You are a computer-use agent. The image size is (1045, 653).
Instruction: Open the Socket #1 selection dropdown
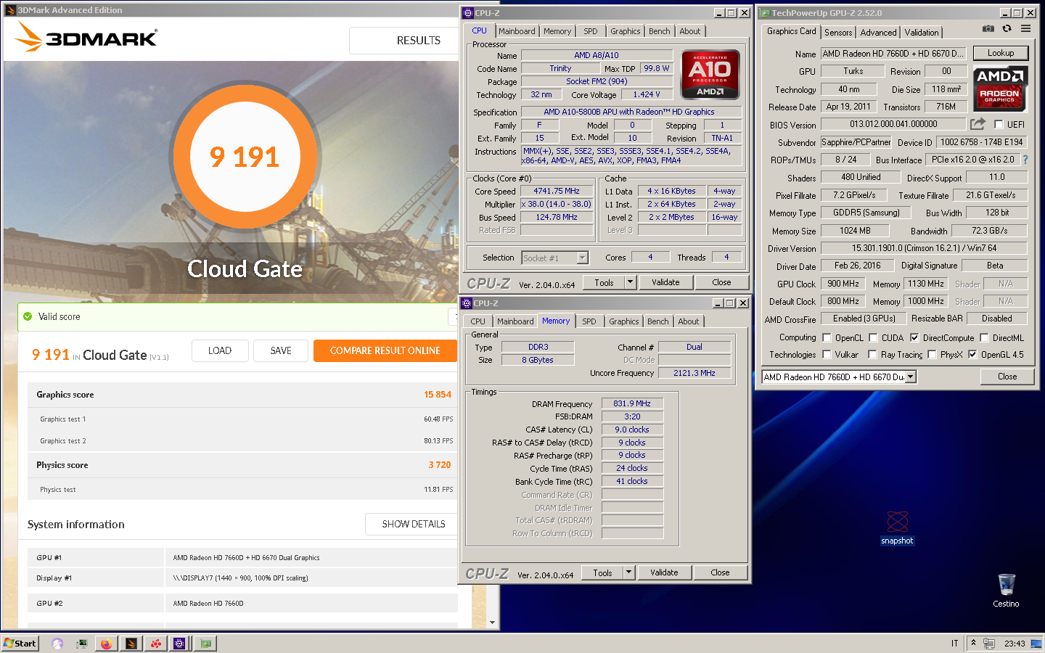[x=582, y=258]
